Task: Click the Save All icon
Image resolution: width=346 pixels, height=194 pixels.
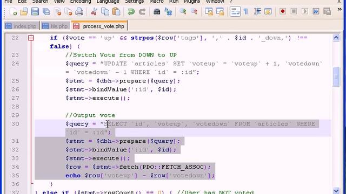Action: click(x=46, y=11)
